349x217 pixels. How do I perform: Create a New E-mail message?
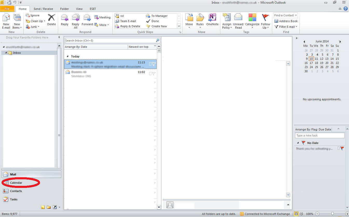[x=6, y=21]
